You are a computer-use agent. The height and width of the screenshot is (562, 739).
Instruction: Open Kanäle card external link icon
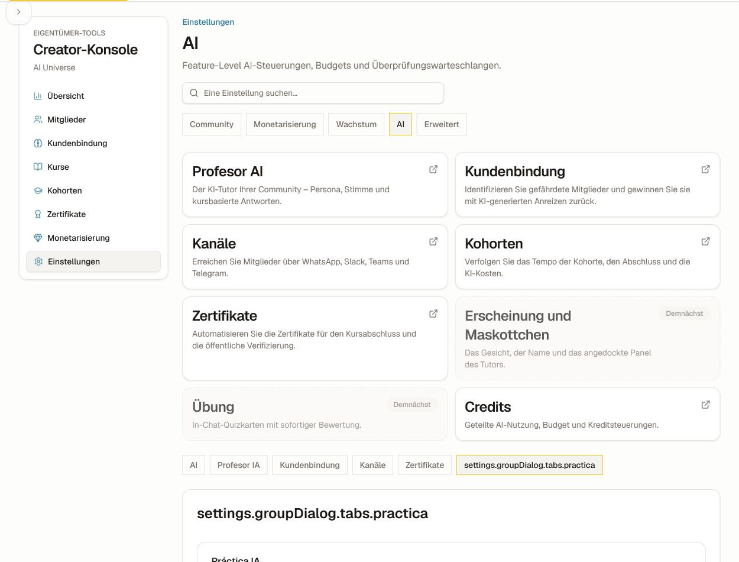(x=433, y=241)
